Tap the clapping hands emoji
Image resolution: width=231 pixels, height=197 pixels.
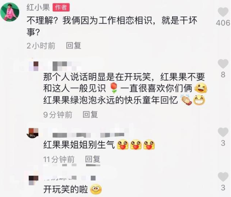(186, 99)
